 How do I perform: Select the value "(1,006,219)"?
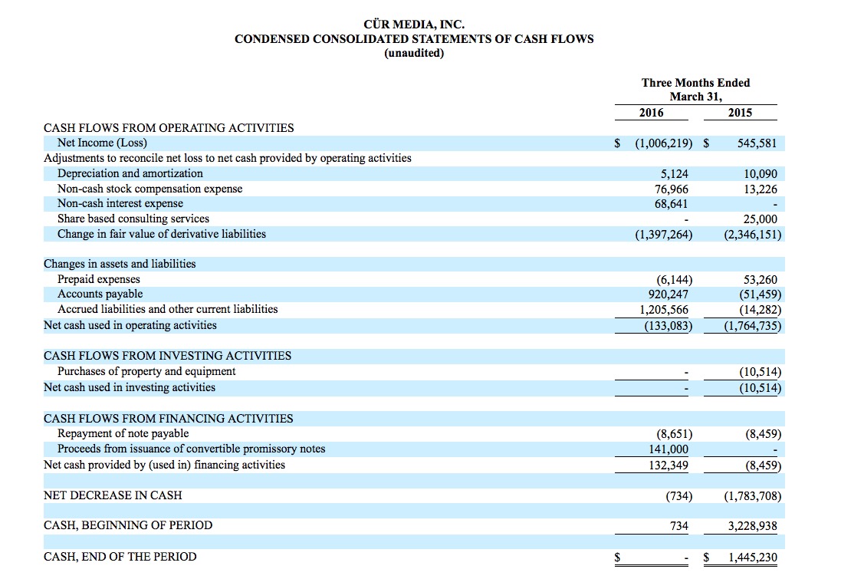[x=663, y=143]
